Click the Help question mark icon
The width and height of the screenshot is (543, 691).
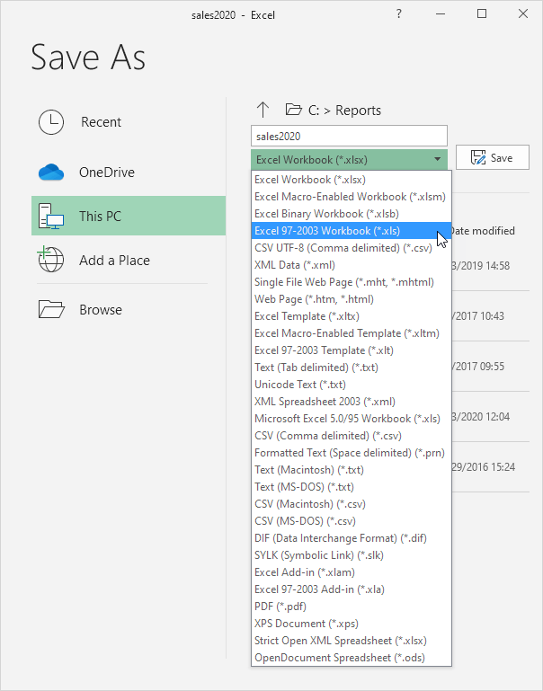(x=397, y=14)
